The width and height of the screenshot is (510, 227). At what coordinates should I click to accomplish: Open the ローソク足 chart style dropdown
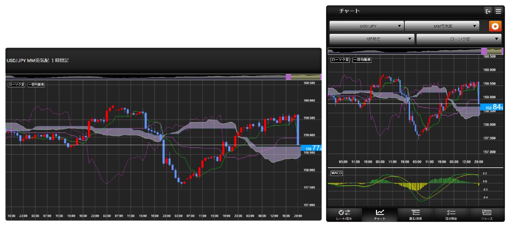[x=459, y=39]
